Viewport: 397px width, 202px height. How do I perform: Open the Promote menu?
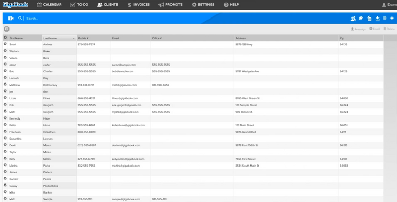point(170,5)
